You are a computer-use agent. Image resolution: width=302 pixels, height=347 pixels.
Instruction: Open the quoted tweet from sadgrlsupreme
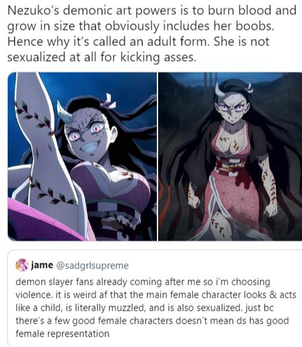pyautogui.click(x=155, y=298)
